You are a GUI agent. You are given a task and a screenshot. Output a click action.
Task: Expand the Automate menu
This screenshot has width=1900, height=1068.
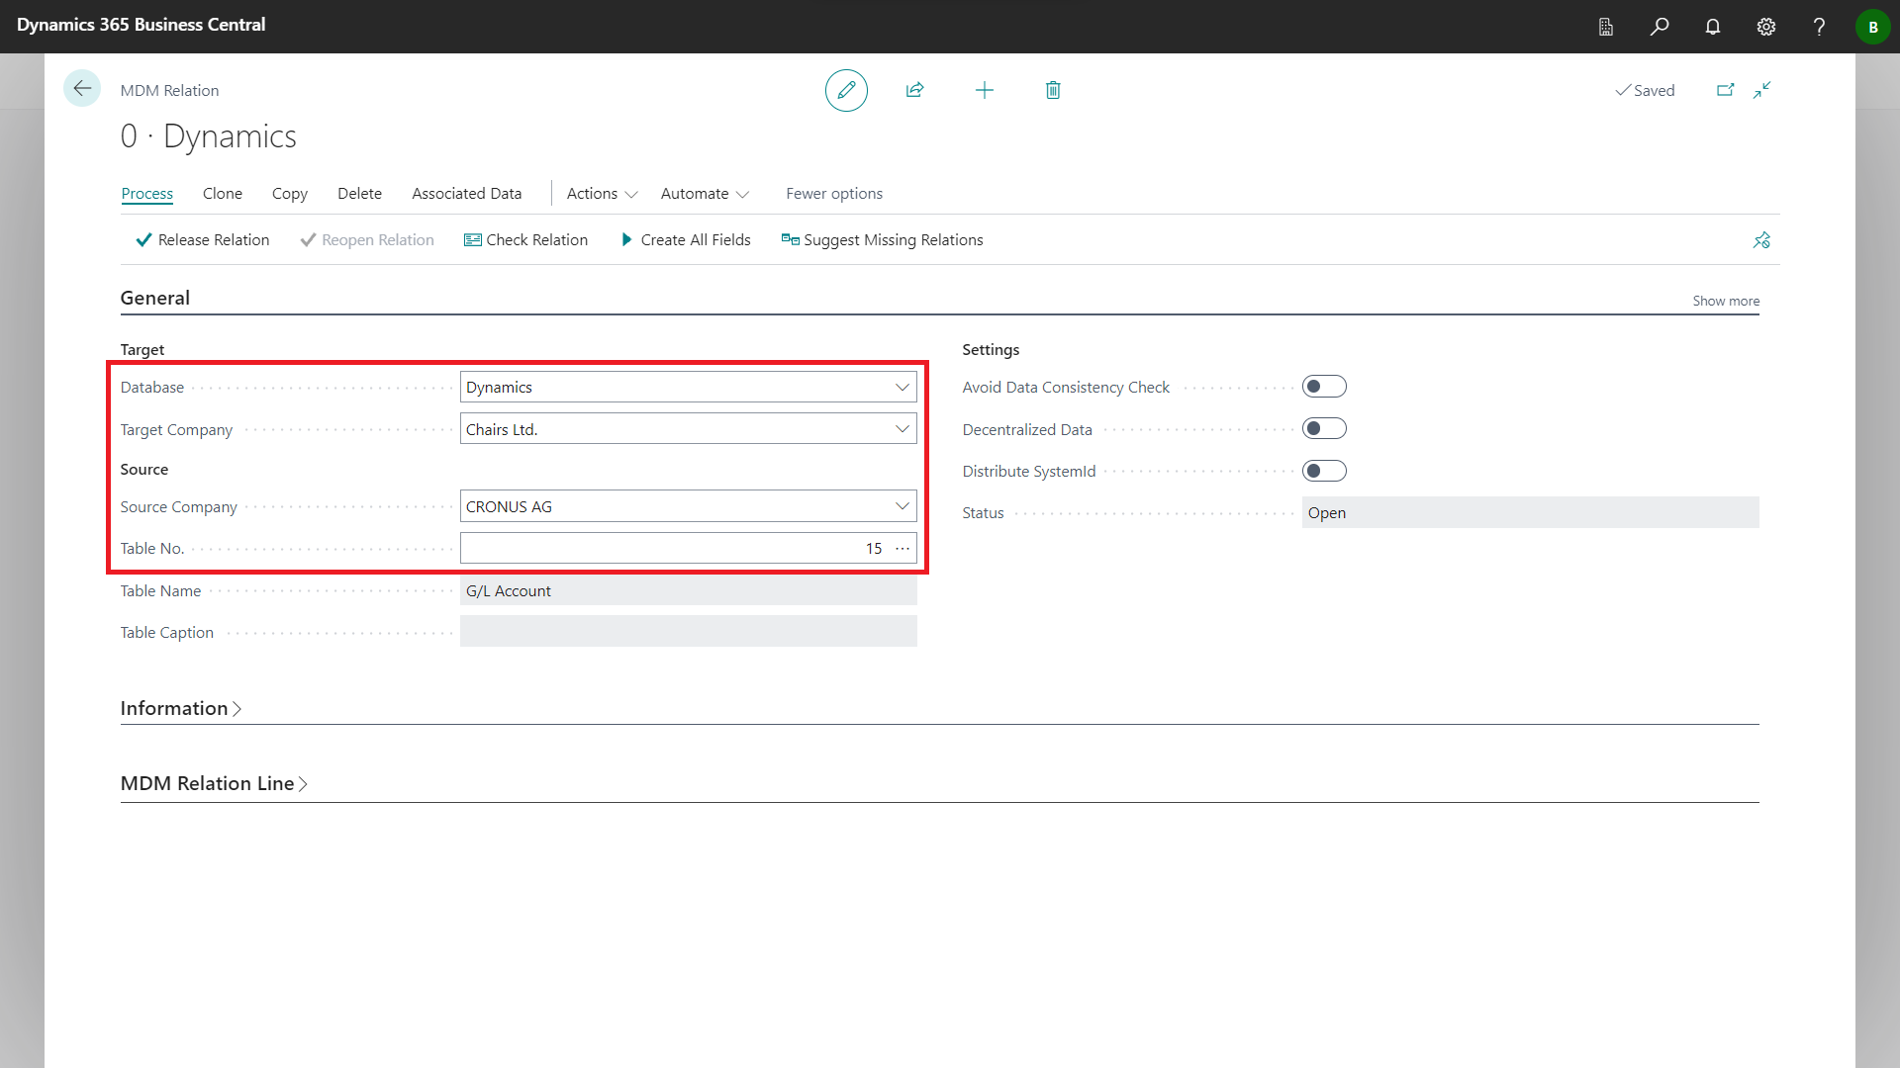tap(705, 194)
